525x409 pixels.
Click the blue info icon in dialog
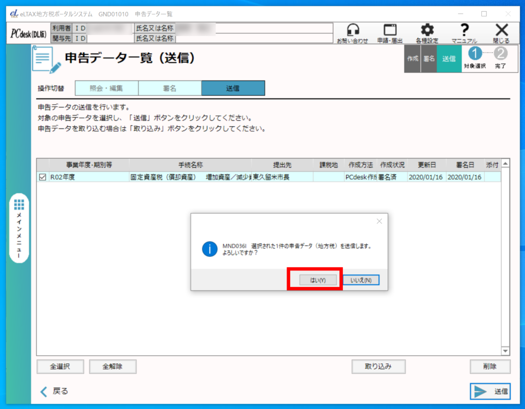click(x=210, y=249)
